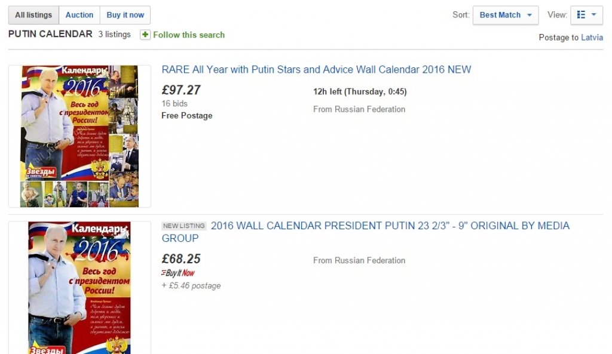
Task: Click the Follow this search link
Action: (x=189, y=35)
